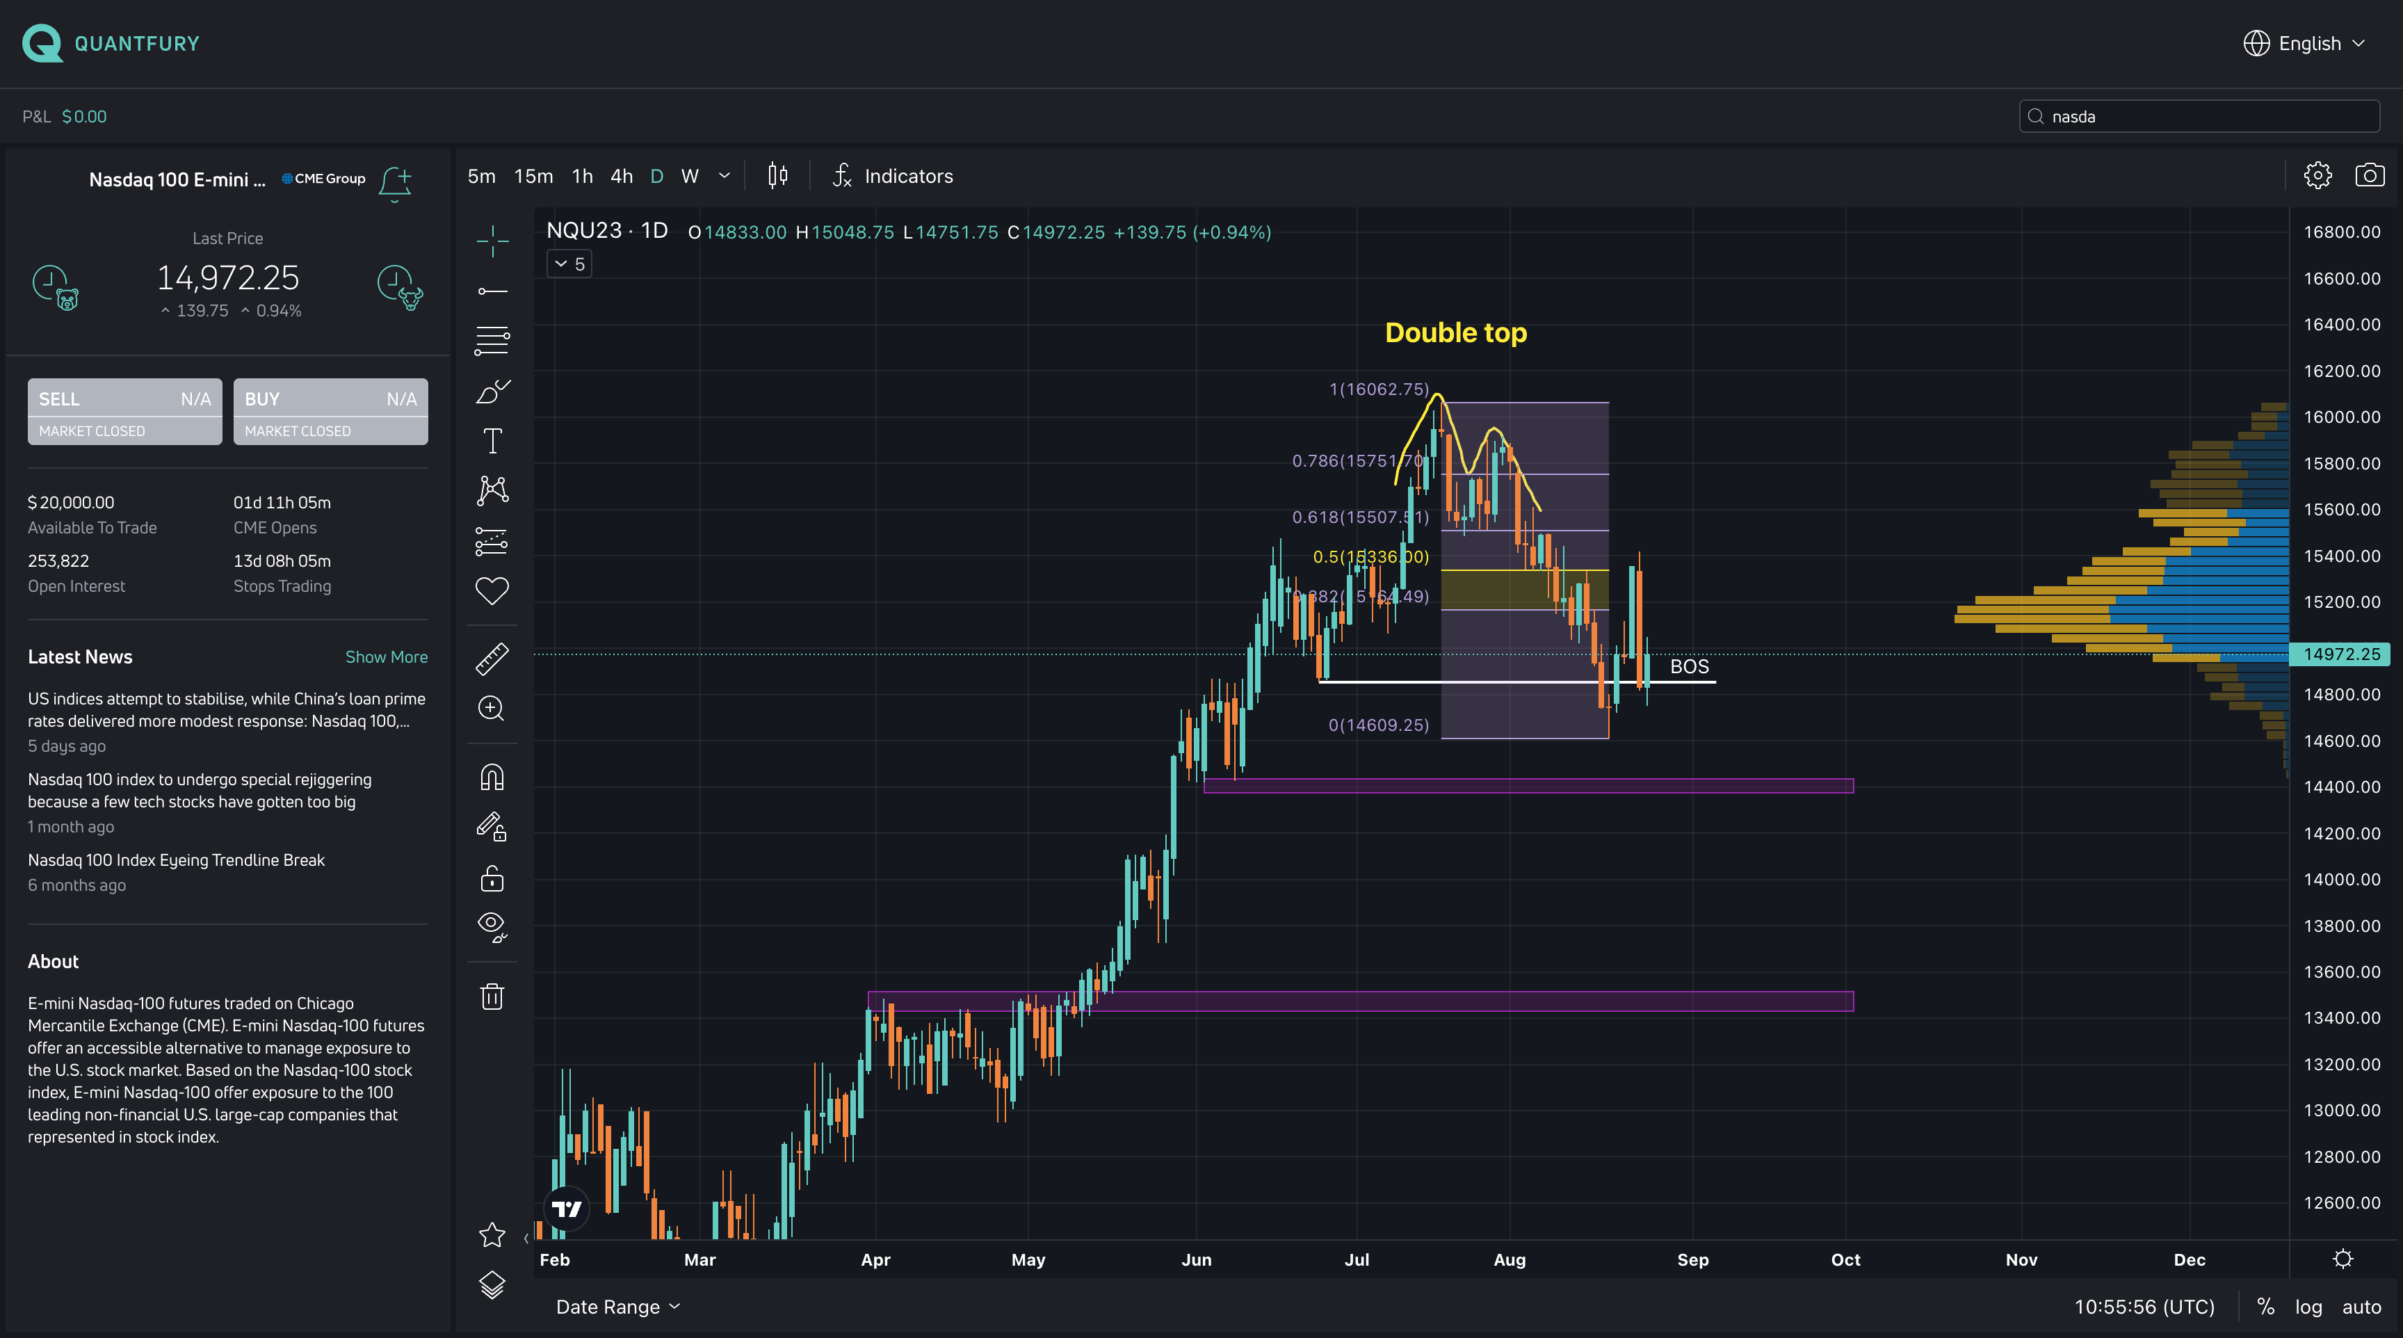
Task: Open the Indicators menu
Action: pos(892,175)
